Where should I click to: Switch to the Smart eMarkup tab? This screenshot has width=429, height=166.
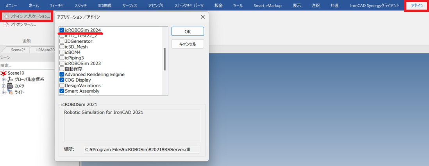(267, 5)
